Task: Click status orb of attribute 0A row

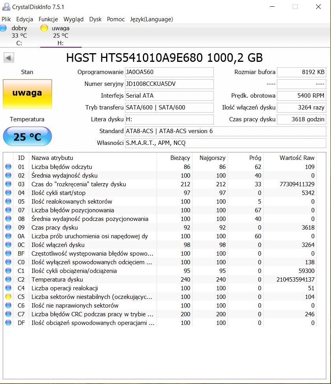Action: pos(8,236)
